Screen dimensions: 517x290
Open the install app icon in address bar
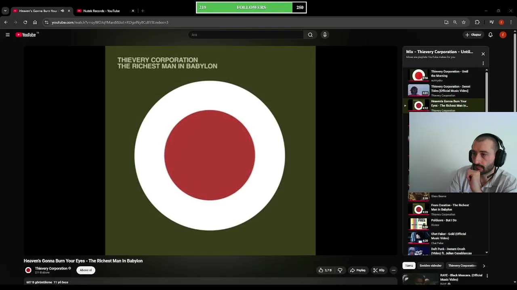[x=446, y=22]
